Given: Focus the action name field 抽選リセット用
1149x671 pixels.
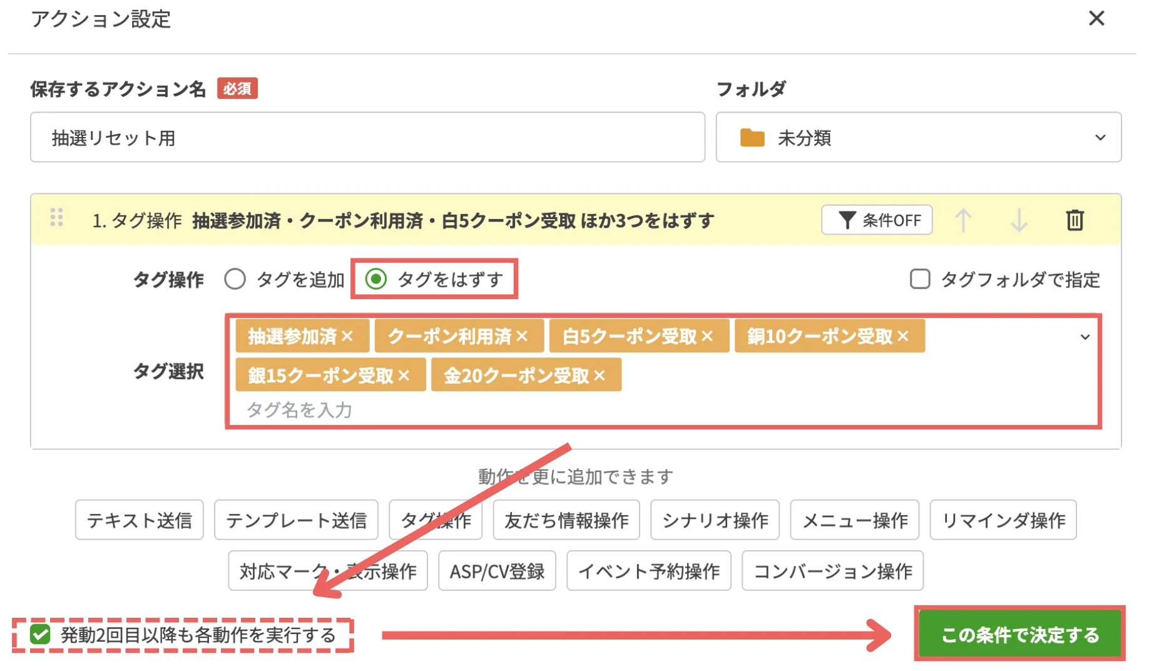Looking at the screenshot, I should [x=367, y=137].
